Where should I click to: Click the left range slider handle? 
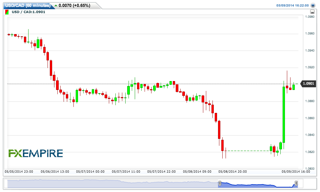[220, 183]
